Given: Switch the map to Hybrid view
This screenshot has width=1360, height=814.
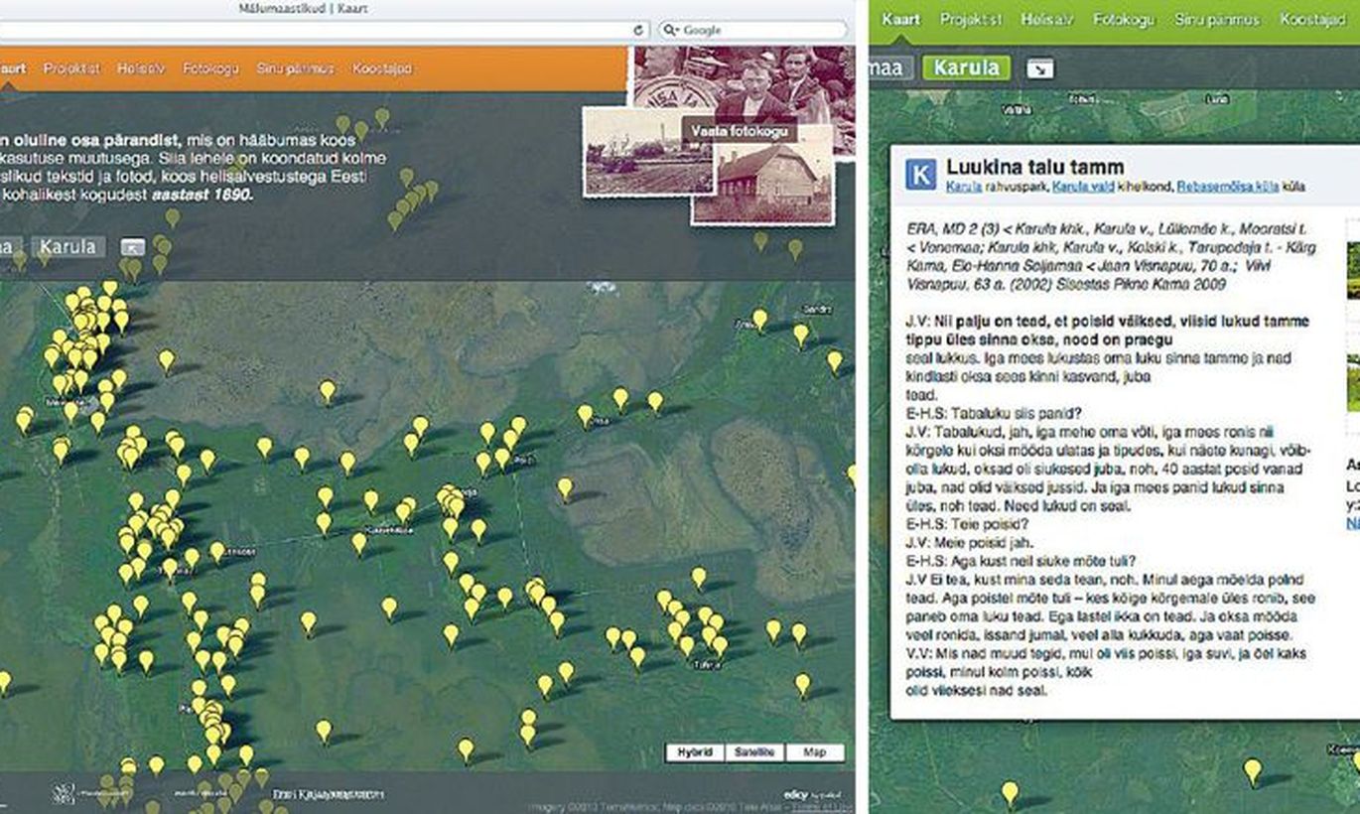Looking at the screenshot, I should click(695, 752).
